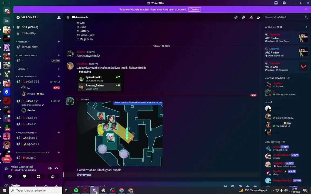Disconnect from voice hang-up icon
Image resolution: width=311 pixels, height=194 pixels.
point(56,168)
